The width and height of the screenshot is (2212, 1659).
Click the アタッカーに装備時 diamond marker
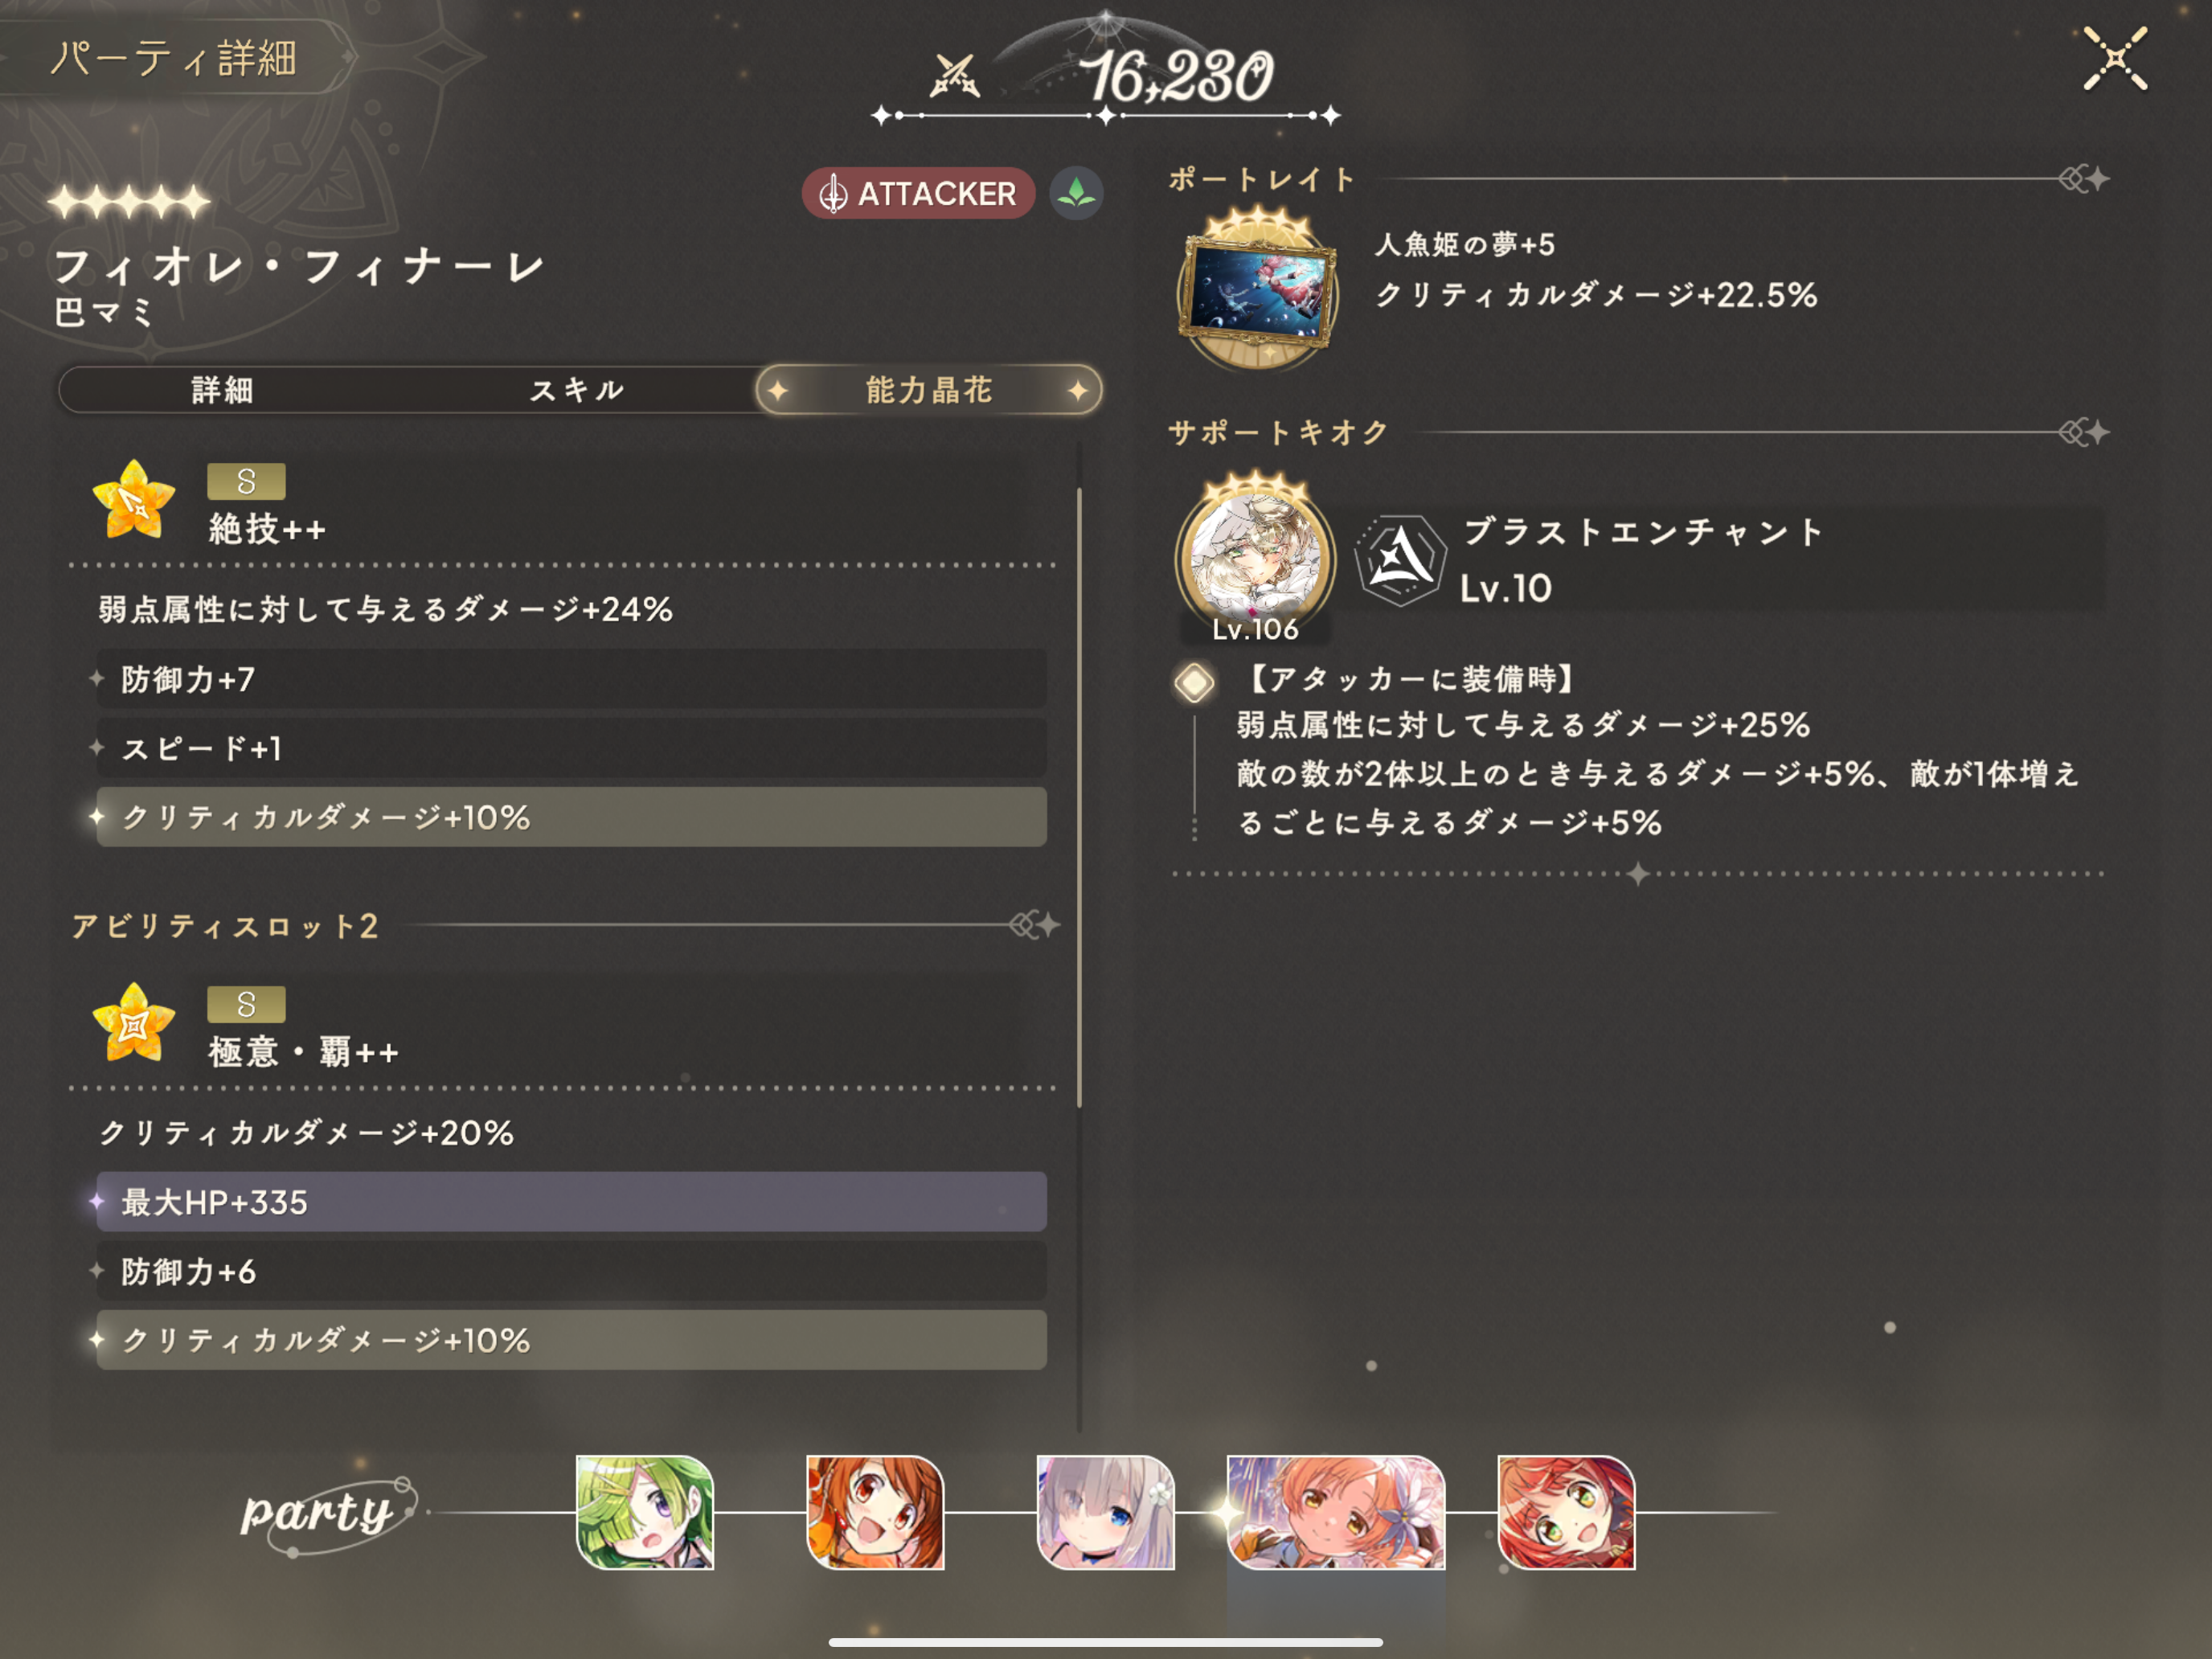tap(1194, 683)
